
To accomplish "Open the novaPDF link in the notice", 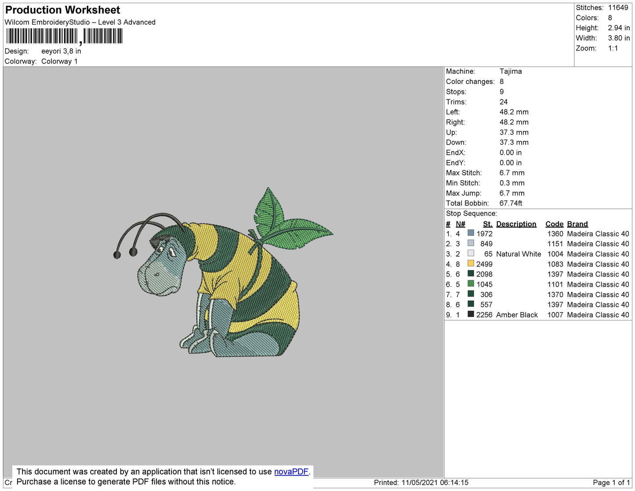I will (x=291, y=472).
